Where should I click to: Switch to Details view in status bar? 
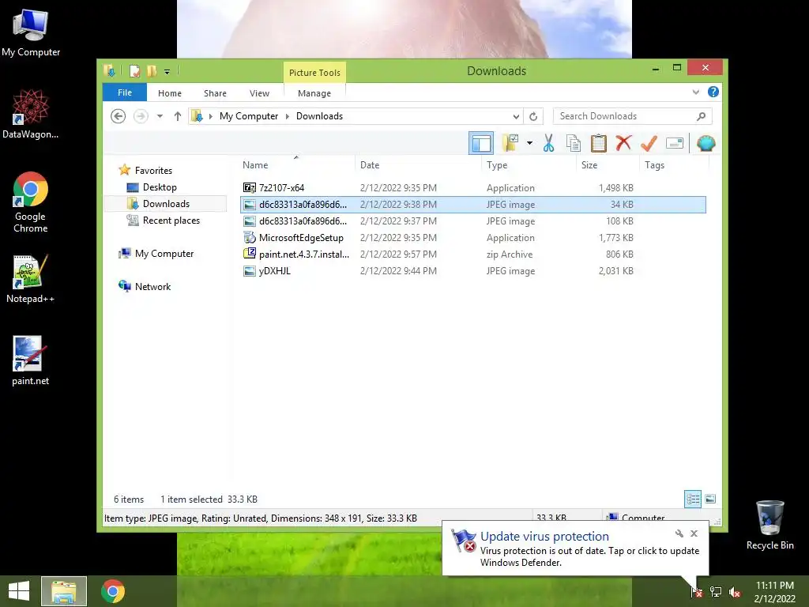pyautogui.click(x=693, y=499)
